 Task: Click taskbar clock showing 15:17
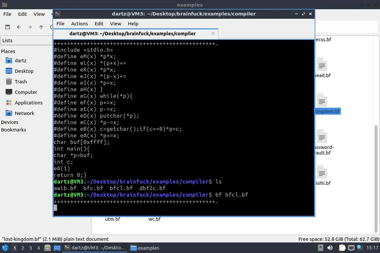click(372, 248)
